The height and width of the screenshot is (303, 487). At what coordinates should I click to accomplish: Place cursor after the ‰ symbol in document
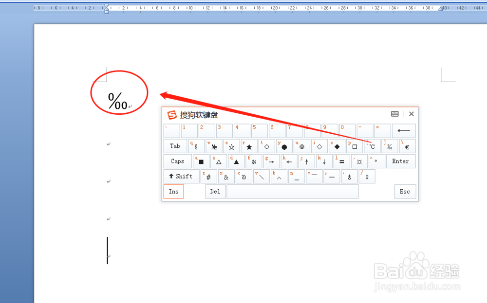pyautogui.click(x=128, y=102)
